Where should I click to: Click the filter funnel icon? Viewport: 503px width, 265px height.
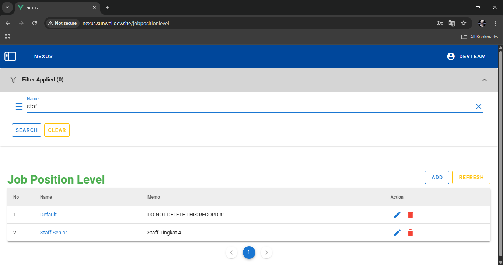click(x=13, y=80)
